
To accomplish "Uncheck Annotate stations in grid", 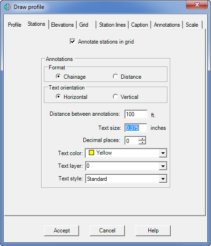I will (73, 42).
